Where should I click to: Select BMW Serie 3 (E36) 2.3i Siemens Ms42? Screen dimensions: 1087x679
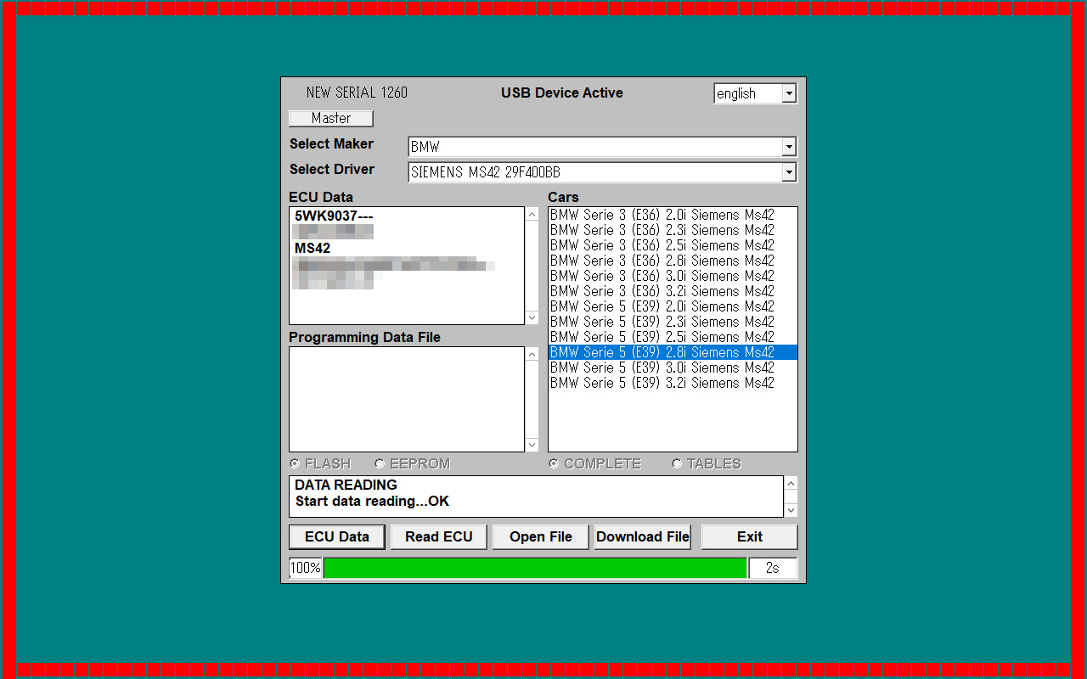pyautogui.click(x=673, y=230)
